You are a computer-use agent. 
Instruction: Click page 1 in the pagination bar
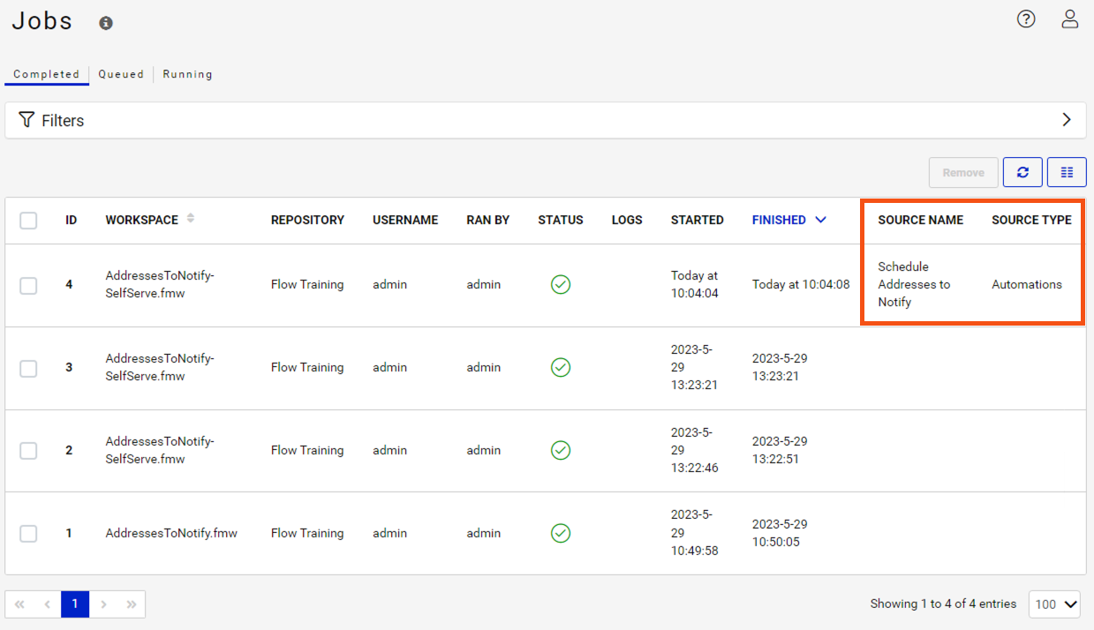(74, 604)
